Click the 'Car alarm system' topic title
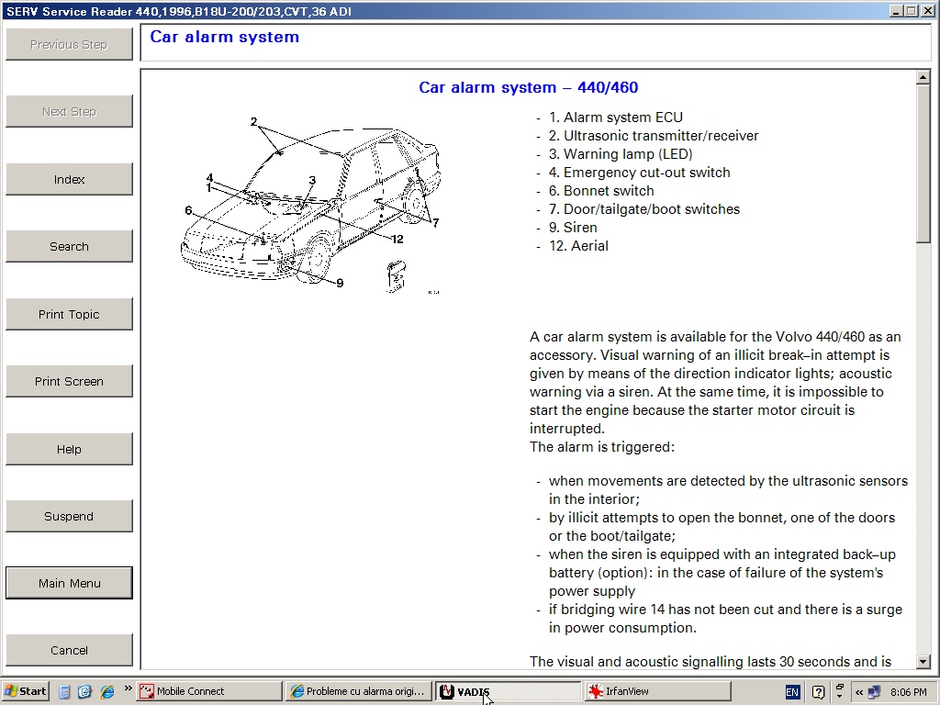The height and width of the screenshot is (705, 940). (224, 37)
